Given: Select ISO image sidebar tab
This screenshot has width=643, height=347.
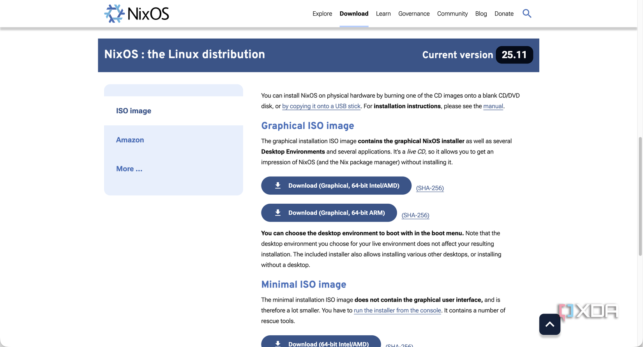Looking at the screenshot, I should coord(173,111).
